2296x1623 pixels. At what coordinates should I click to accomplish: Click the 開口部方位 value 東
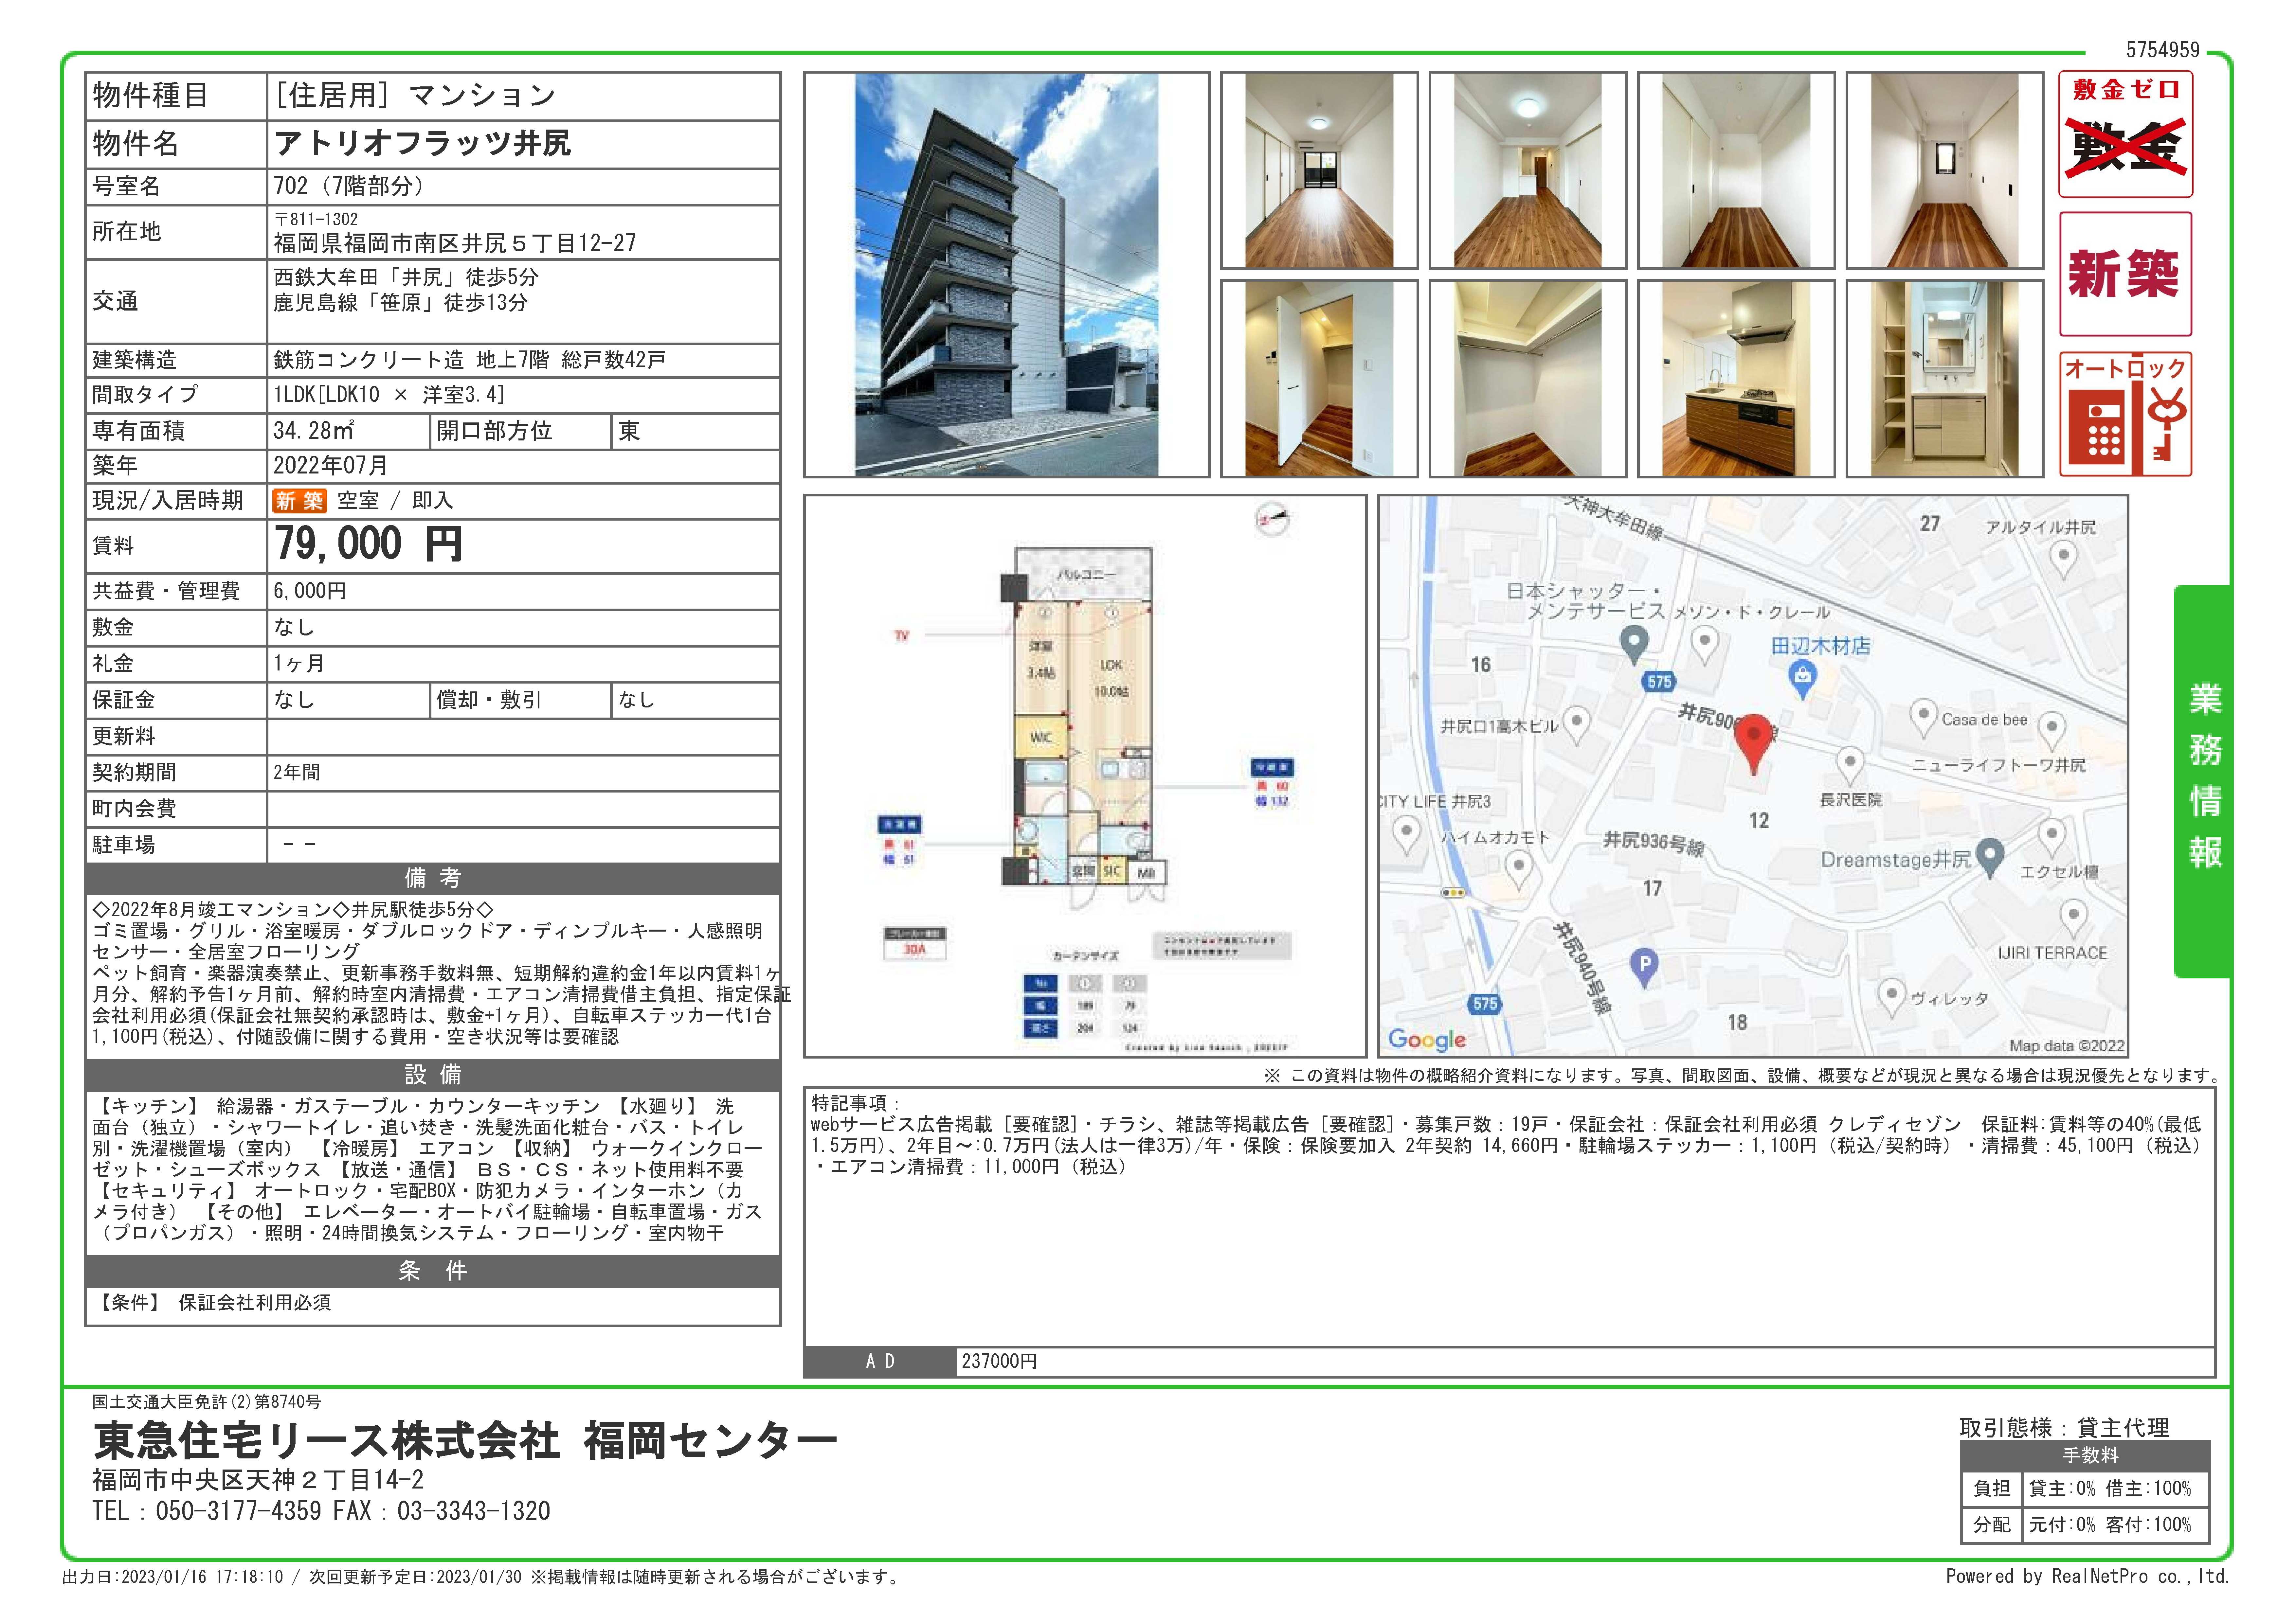tap(629, 431)
